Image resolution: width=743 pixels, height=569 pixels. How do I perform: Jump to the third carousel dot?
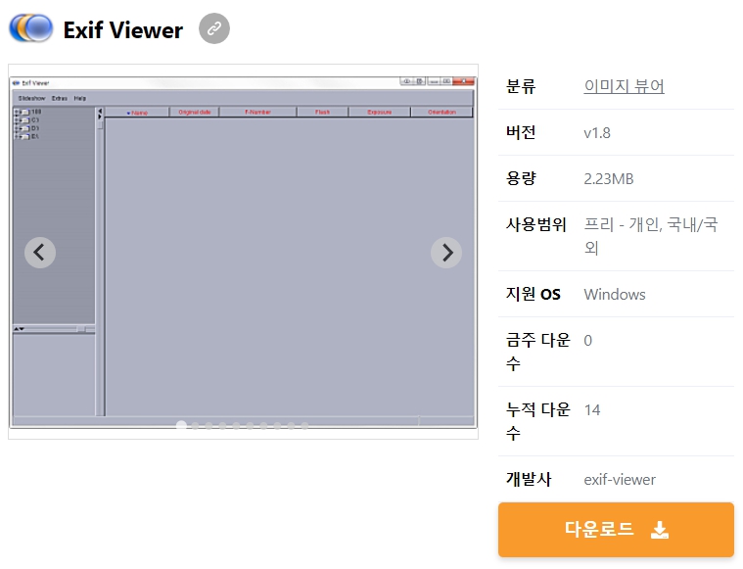tap(209, 426)
